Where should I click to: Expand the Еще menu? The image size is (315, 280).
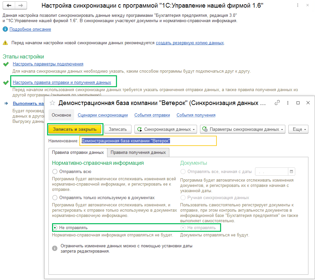[298, 129]
